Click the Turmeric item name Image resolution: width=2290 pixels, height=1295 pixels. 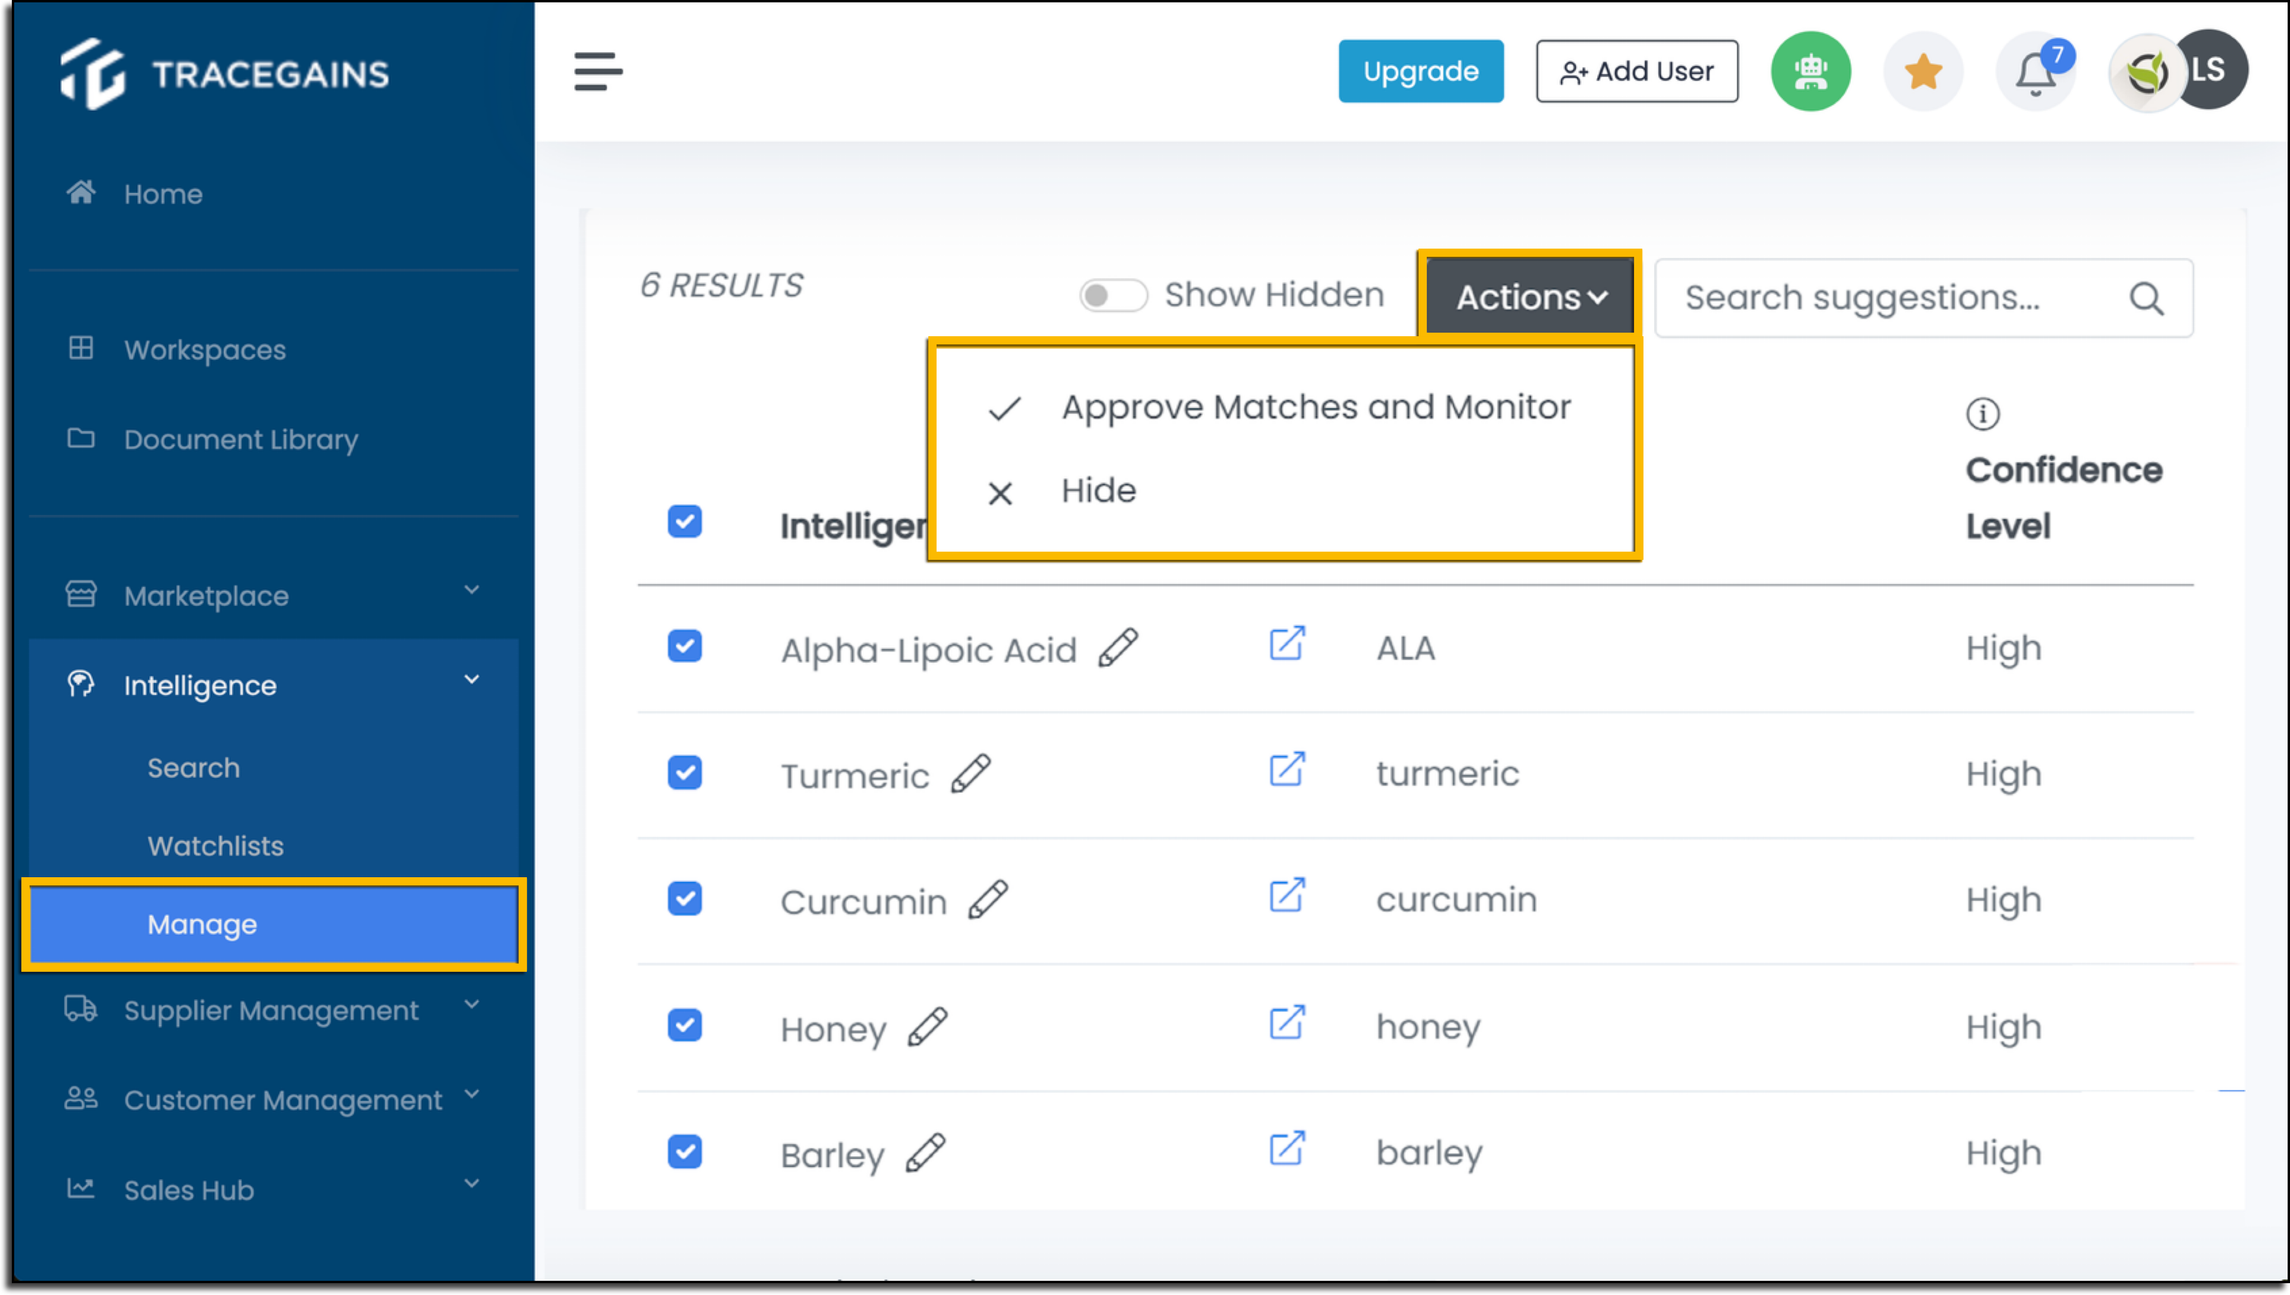click(854, 775)
